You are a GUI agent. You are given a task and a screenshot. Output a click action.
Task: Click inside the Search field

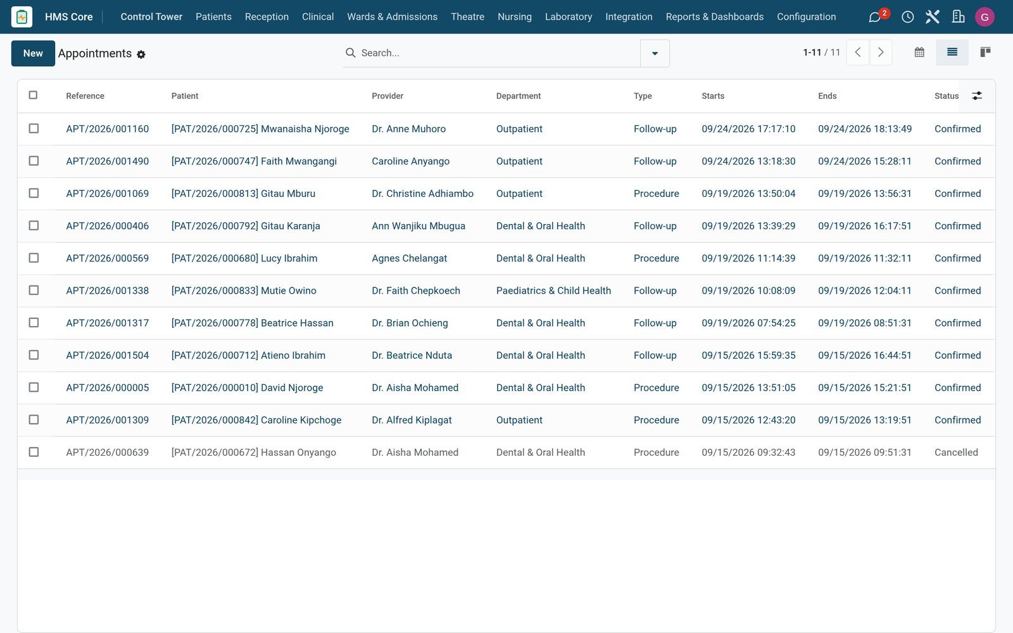(499, 53)
